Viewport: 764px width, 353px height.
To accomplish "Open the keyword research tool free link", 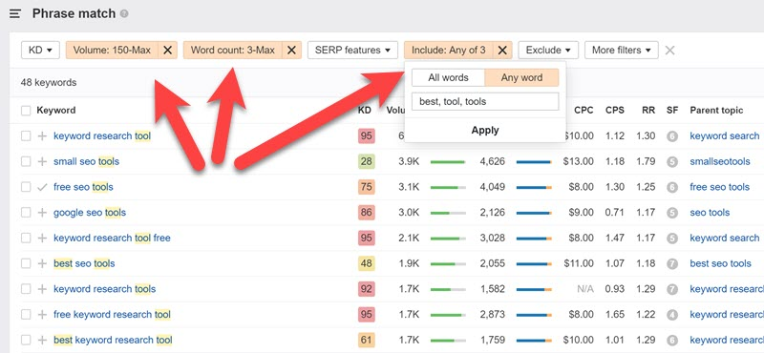I will pyautogui.click(x=112, y=239).
